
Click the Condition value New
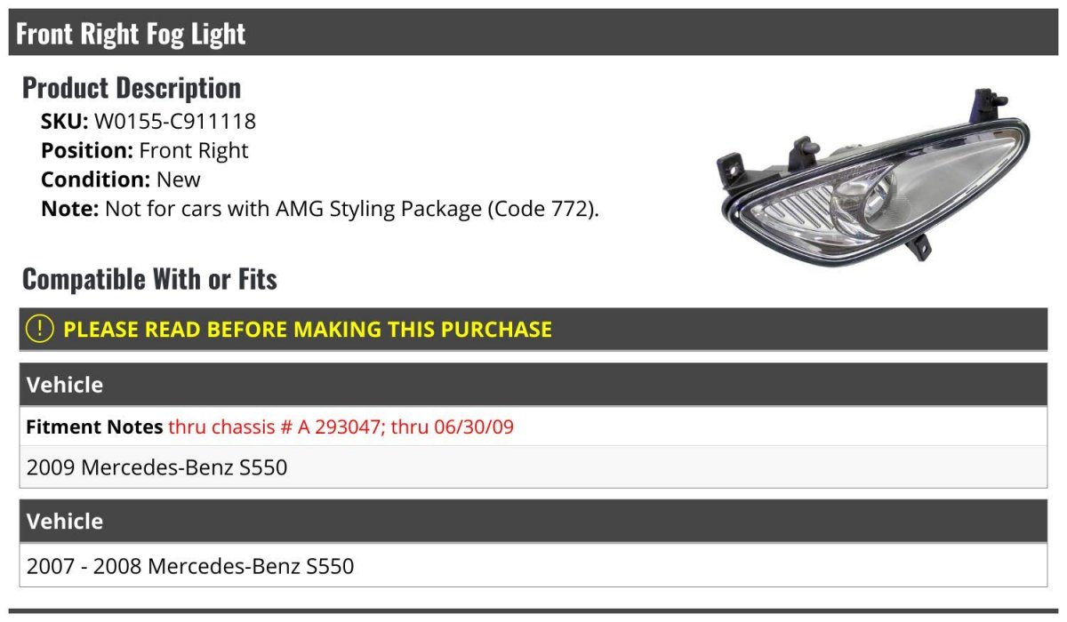click(x=179, y=179)
